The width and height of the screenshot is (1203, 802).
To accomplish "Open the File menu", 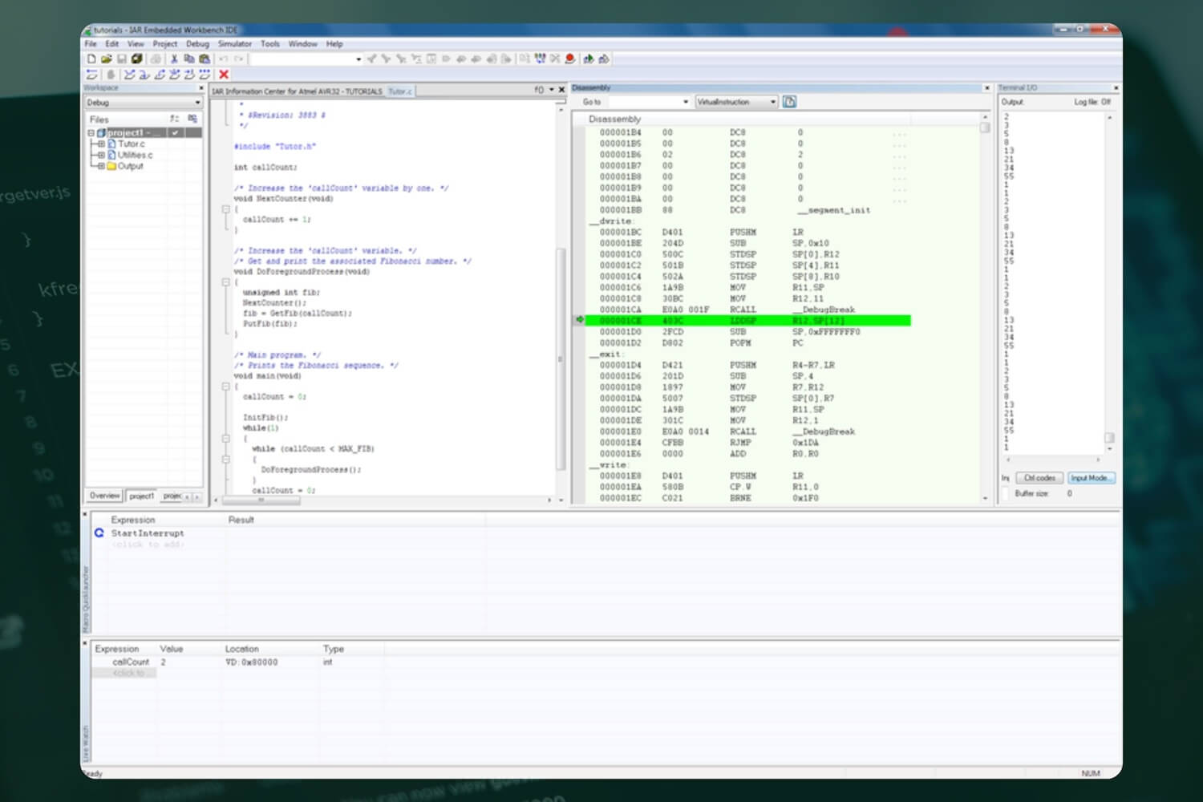I will (x=91, y=44).
